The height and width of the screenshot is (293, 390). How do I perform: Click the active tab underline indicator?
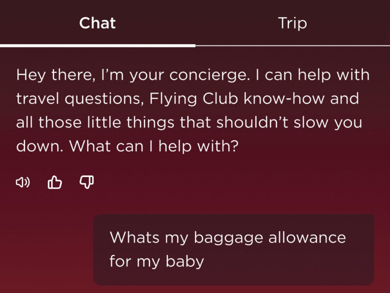97,44
